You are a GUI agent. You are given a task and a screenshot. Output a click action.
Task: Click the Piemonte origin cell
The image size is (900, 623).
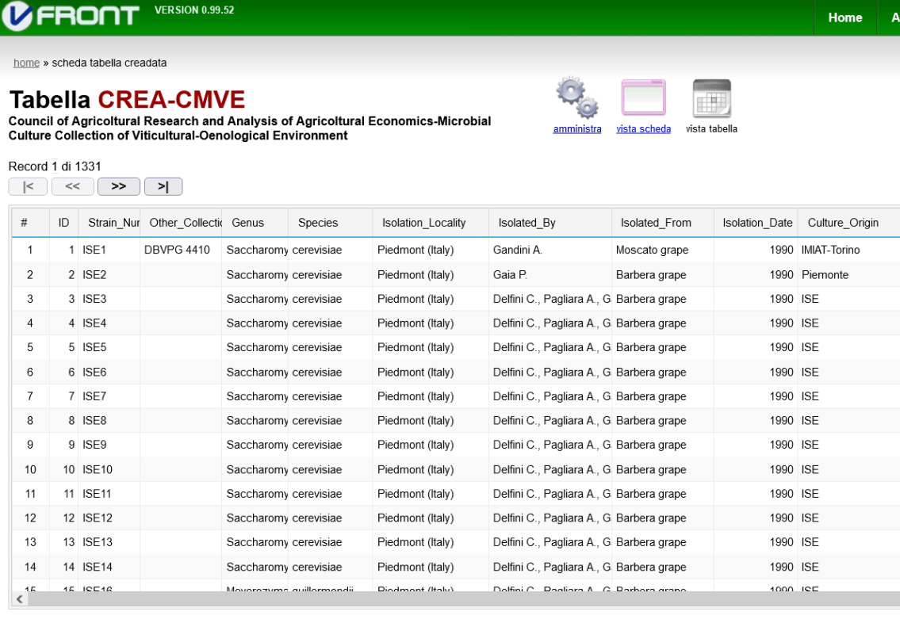(848, 275)
